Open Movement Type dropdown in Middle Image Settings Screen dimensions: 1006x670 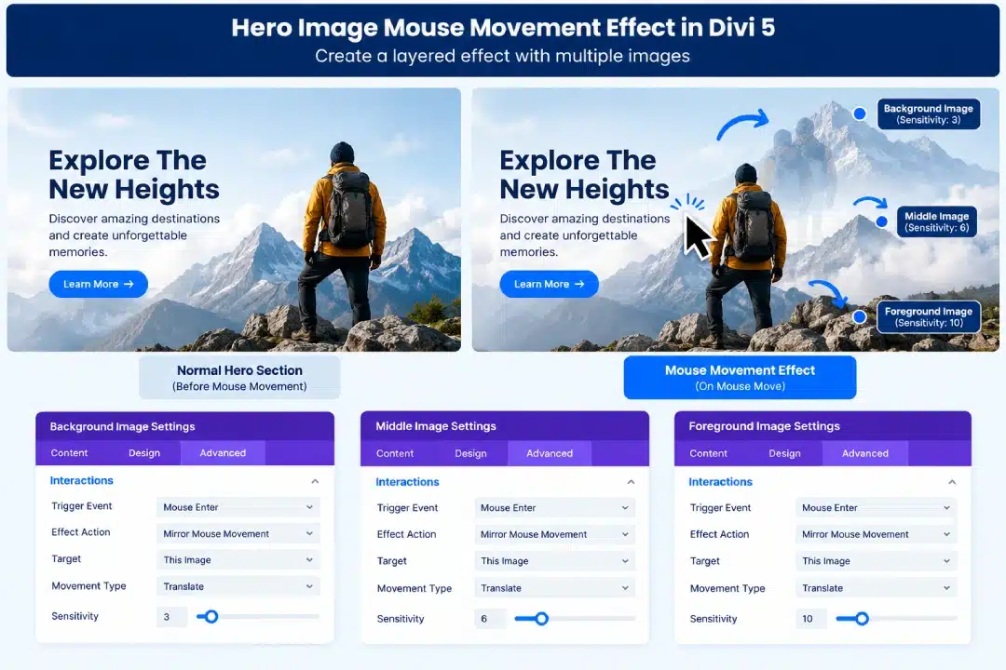(555, 588)
